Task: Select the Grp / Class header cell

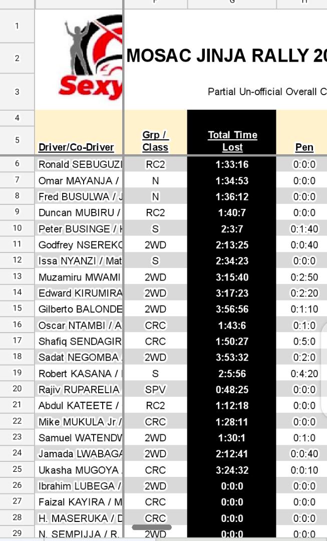Action: pos(155,141)
